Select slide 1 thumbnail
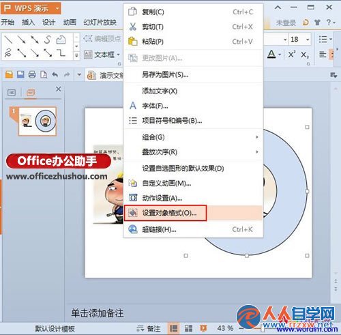 [38, 121]
